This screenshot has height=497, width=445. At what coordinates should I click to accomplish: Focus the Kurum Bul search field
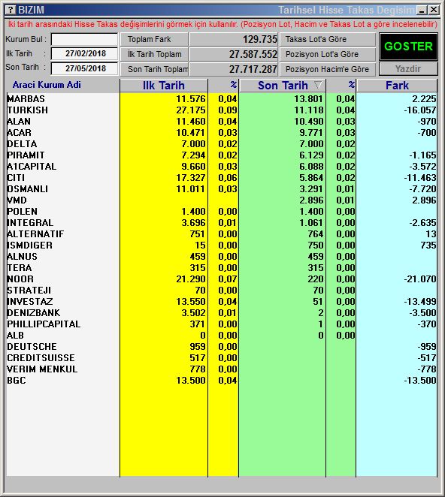84,40
